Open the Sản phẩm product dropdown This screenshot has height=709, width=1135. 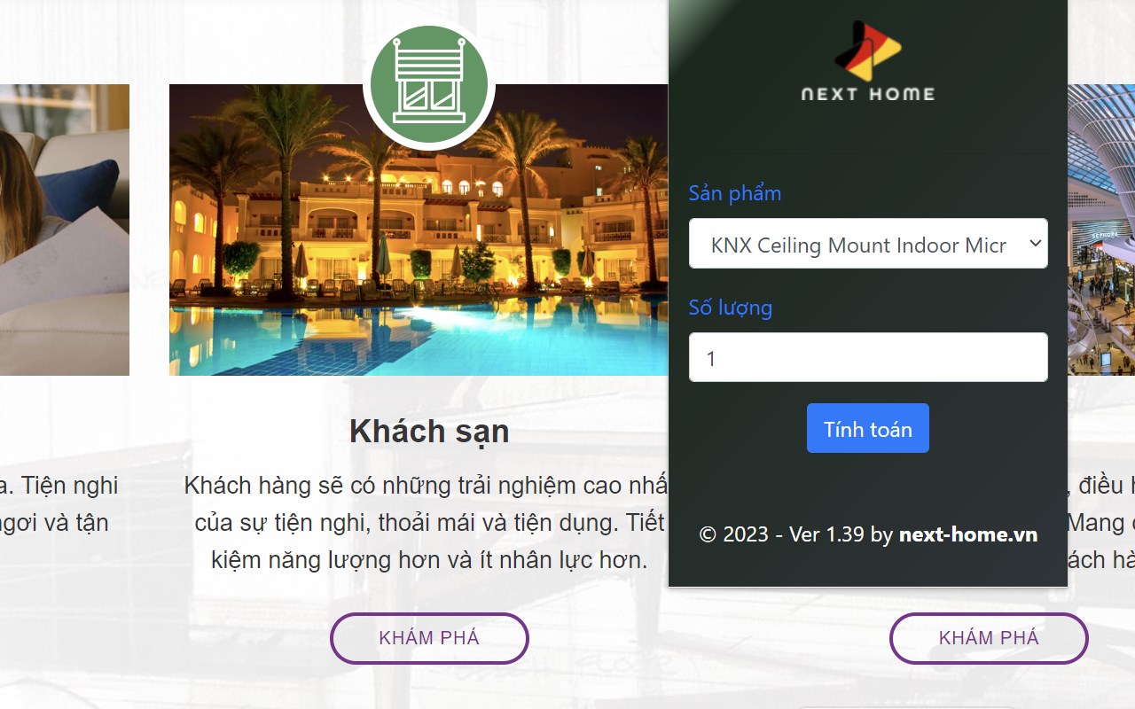(x=868, y=244)
